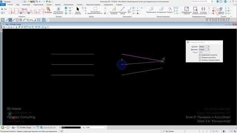
Task: Click the green back arrow button
Action: click(x=3, y=127)
